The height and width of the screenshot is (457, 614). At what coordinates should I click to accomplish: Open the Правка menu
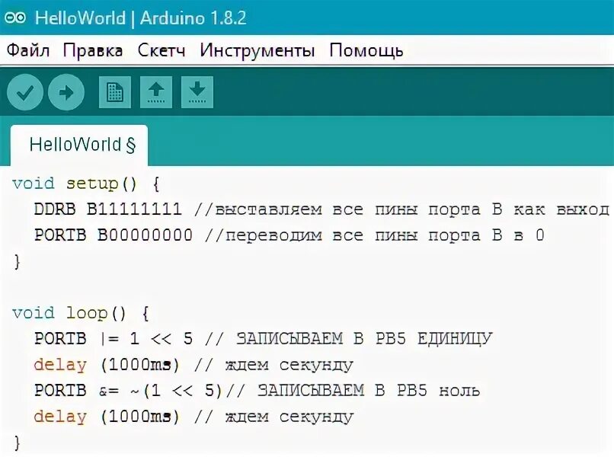tap(93, 50)
